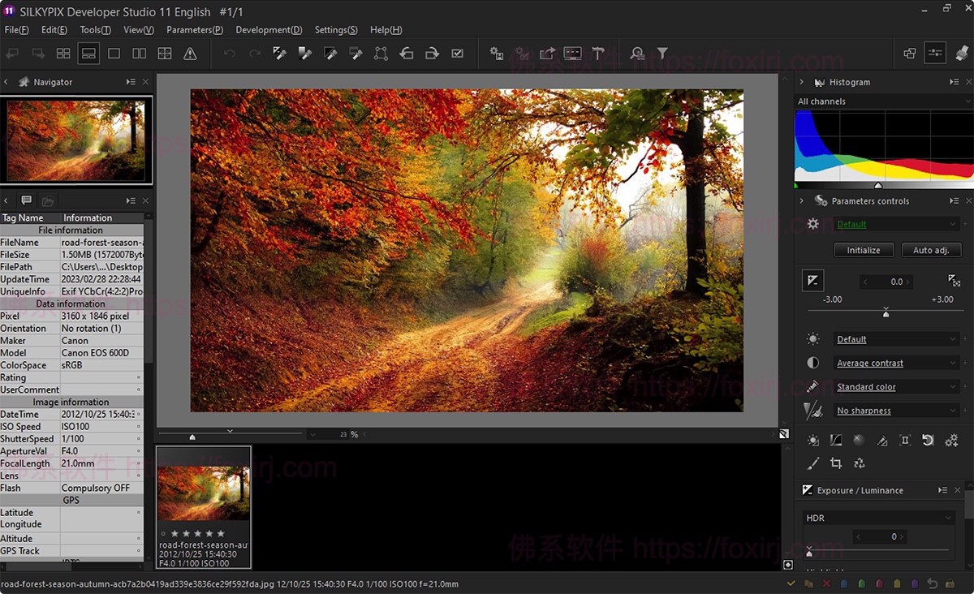Screen dimensions: 974x594
Task: Click the Histogram panel icon
Action: click(821, 81)
